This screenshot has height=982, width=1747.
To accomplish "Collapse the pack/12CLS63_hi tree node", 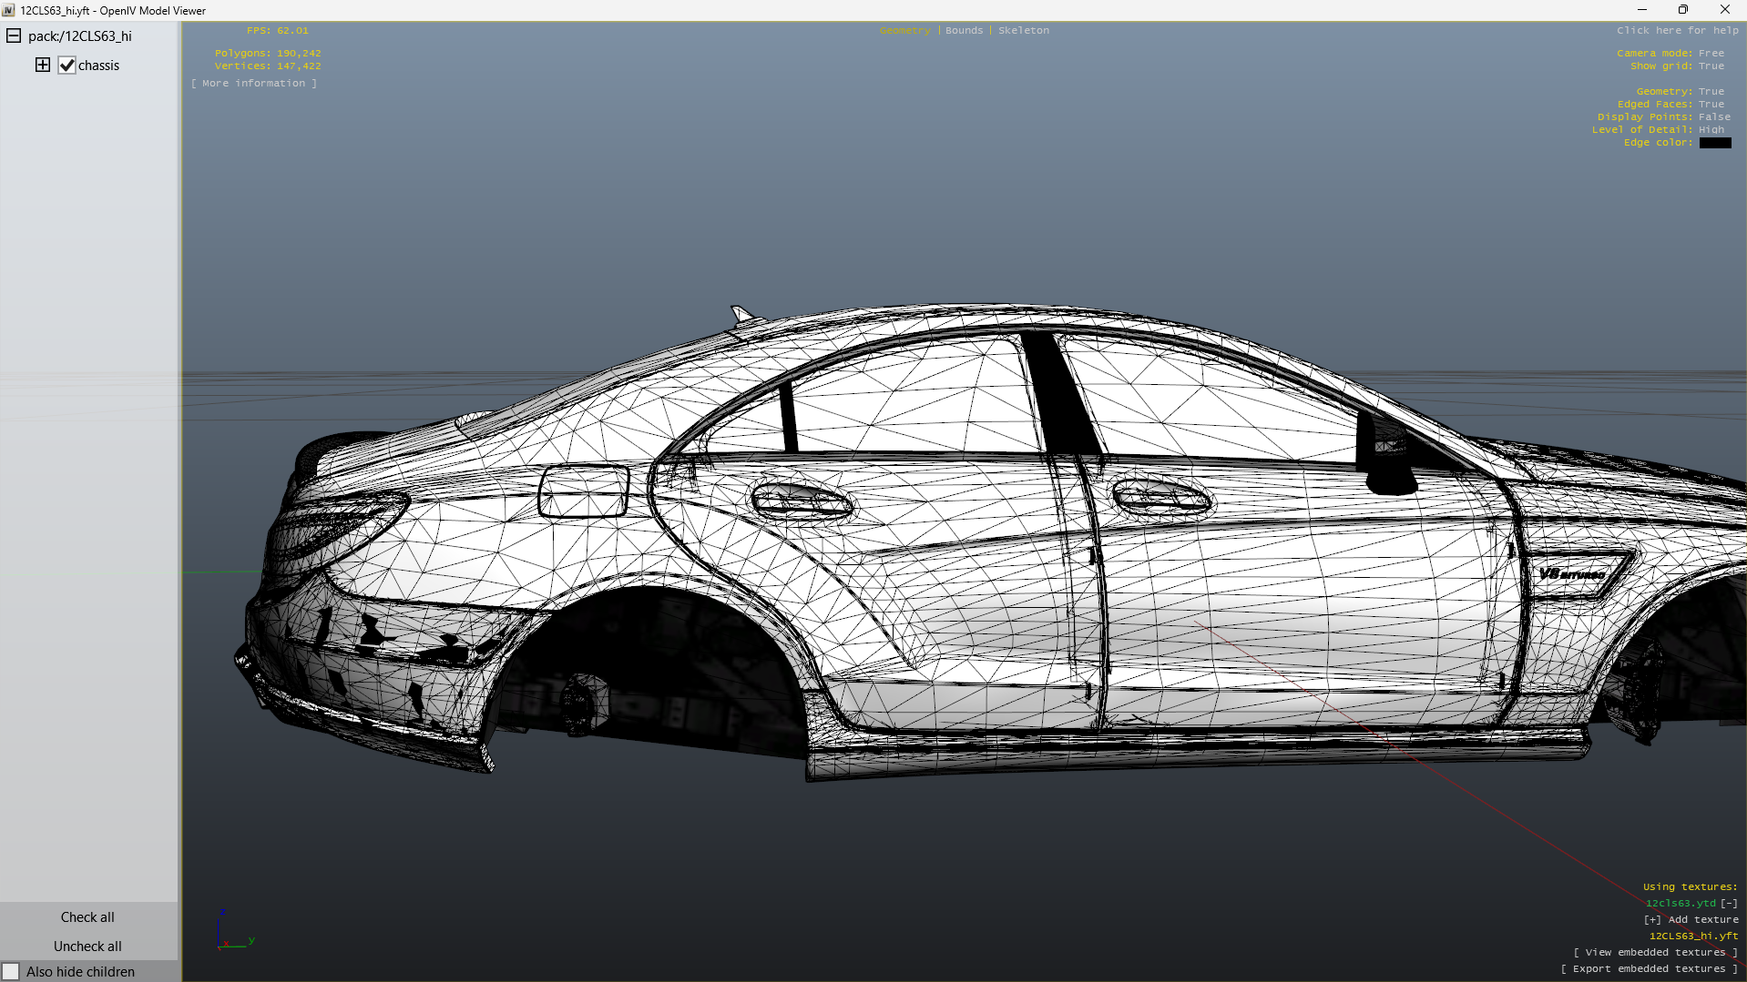I will tap(14, 36).
